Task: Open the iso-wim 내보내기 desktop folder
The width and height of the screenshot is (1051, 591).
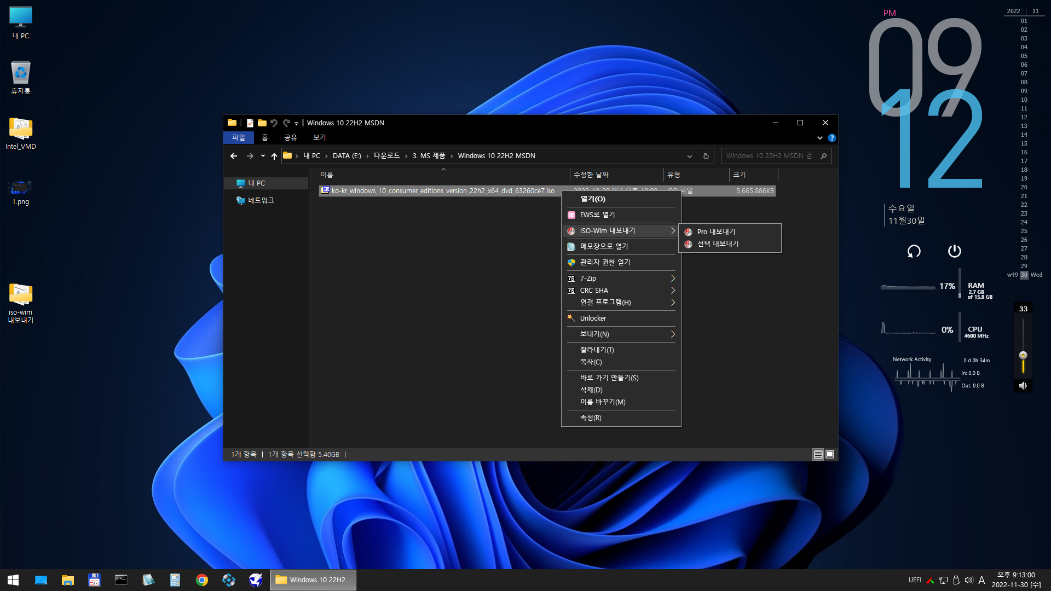Action: coord(21,303)
